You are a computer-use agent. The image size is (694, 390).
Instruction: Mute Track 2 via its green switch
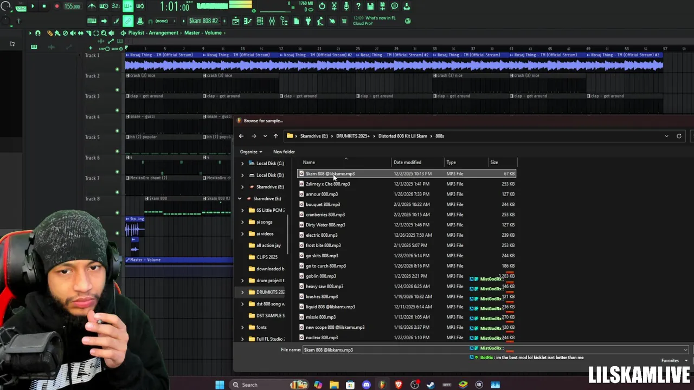pyautogui.click(x=117, y=90)
